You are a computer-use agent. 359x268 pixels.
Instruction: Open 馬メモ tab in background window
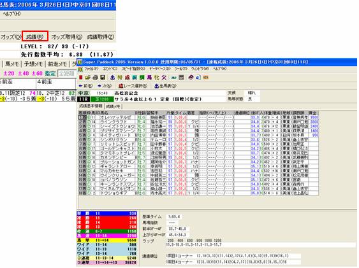click(12, 64)
